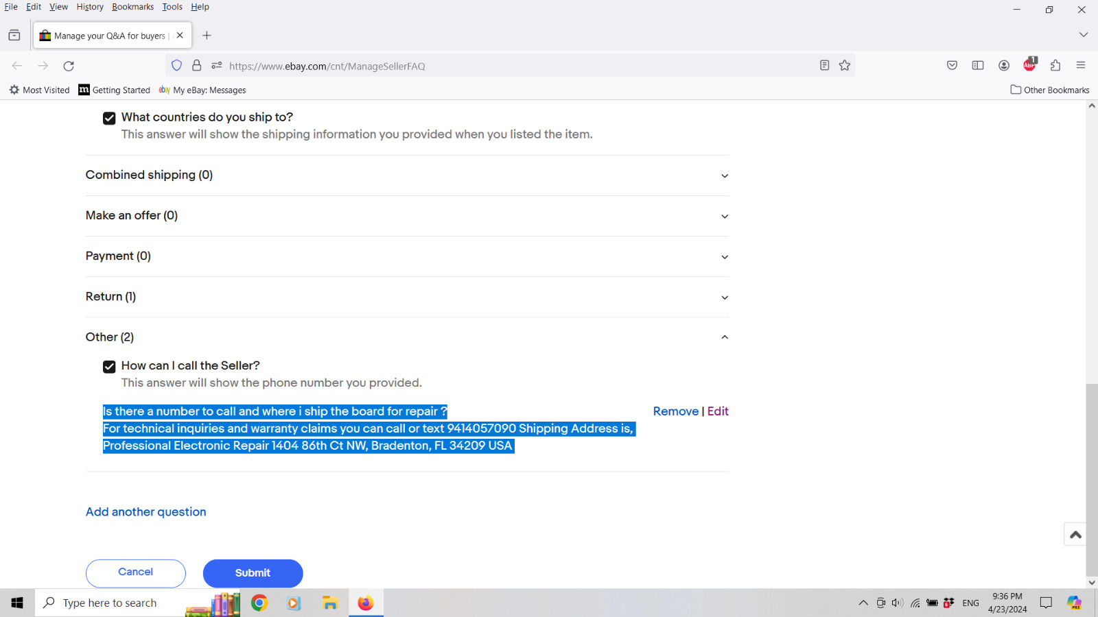
Task: Click the Submit button
Action: (x=253, y=573)
